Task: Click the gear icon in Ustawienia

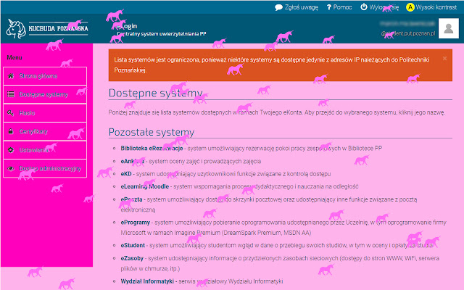Action: point(11,150)
